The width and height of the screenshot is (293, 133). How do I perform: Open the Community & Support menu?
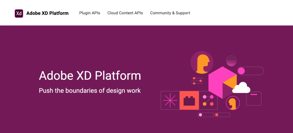tap(170, 13)
